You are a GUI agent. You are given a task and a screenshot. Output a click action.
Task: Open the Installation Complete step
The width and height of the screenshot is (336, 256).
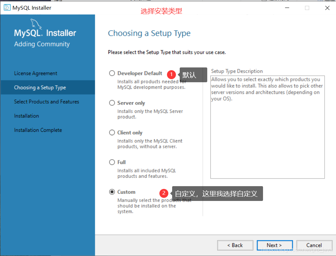coord(38,130)
